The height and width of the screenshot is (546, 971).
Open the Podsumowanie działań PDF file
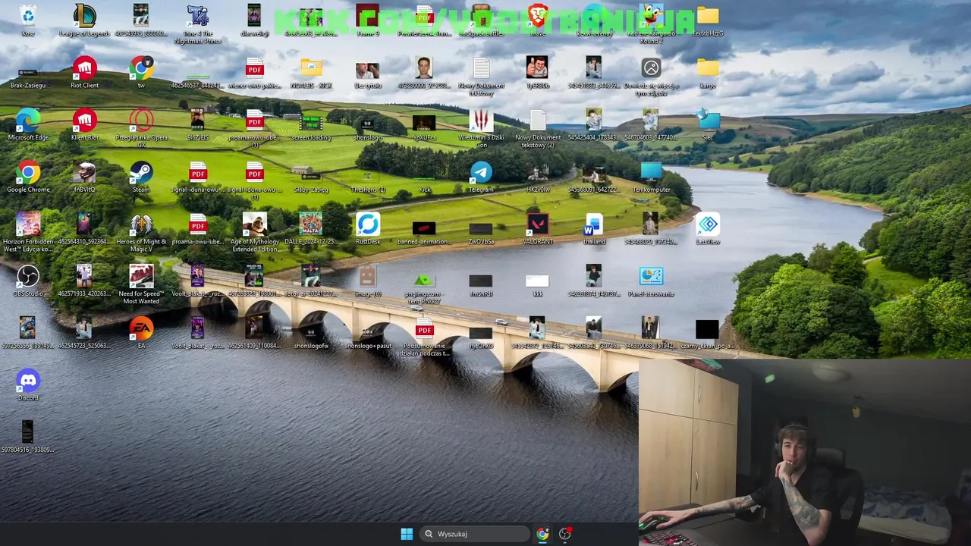tap(424, 336)
